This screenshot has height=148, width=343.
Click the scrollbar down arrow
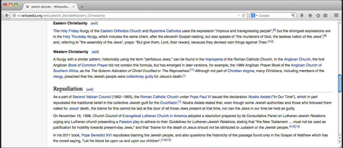click(x=340, y=142)
